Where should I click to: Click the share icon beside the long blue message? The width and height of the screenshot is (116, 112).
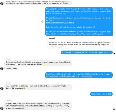point(42,21)
